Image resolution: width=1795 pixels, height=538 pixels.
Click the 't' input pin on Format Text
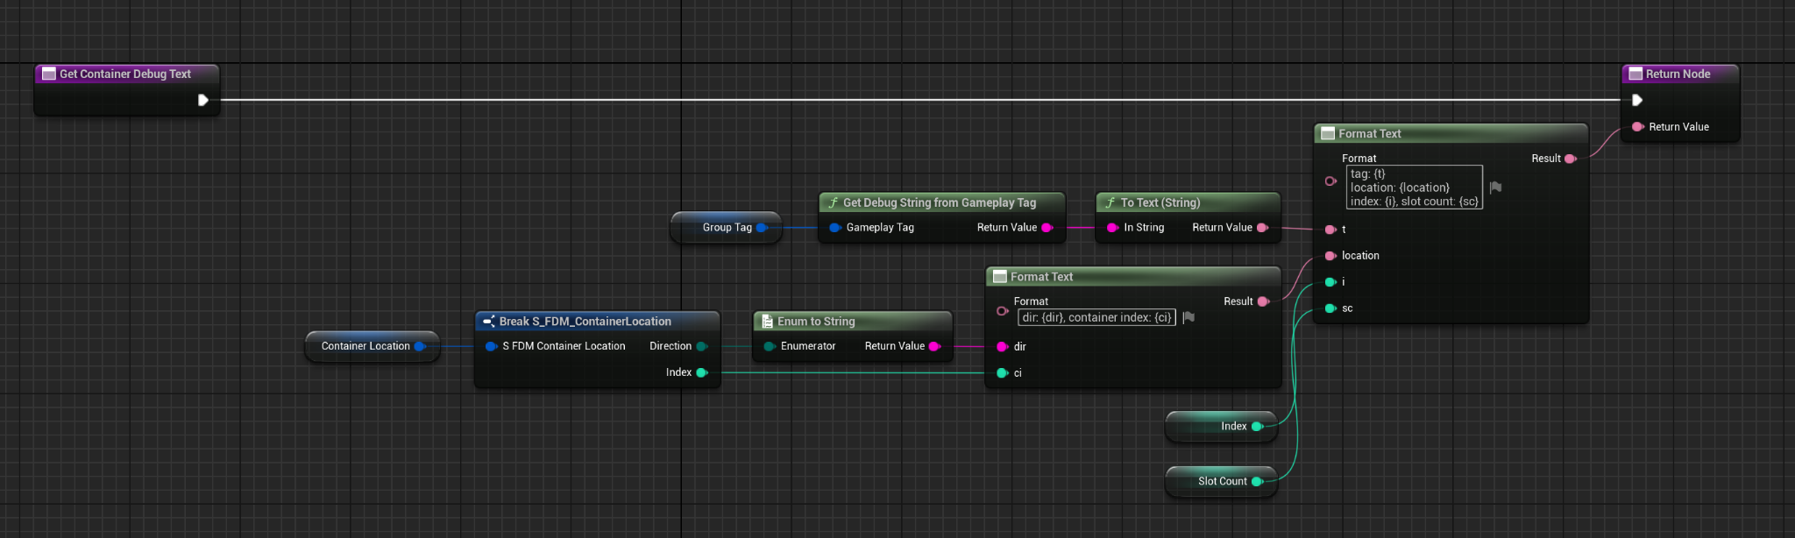[1330, 230]
